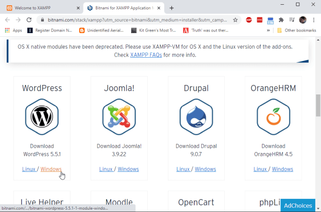This screenshot has width=321, height=212.
Task: Open the red extension icon beside ABP
Action: [260, 20]
